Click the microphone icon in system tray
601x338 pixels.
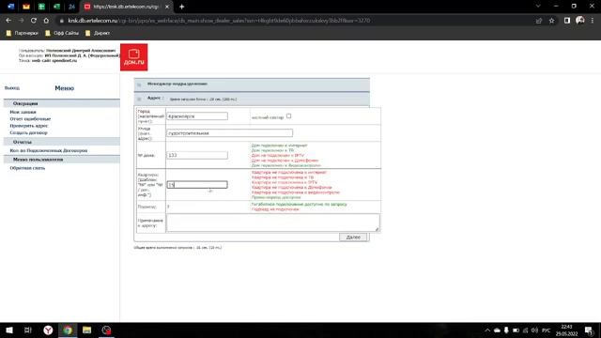[506, 330]
